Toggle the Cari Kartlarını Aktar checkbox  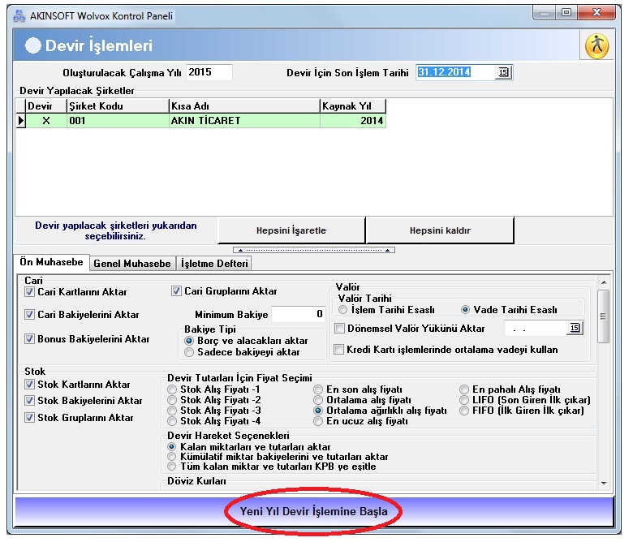[x=29, y=291]
